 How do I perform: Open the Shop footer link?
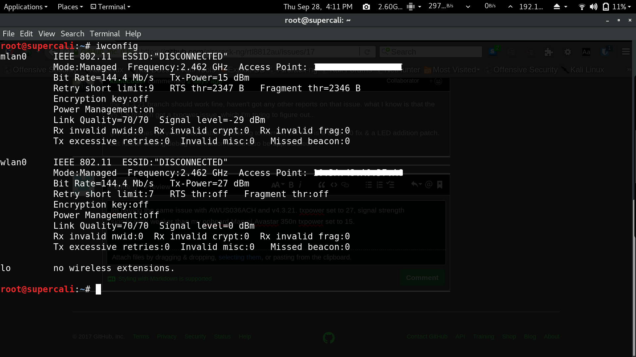509,337
